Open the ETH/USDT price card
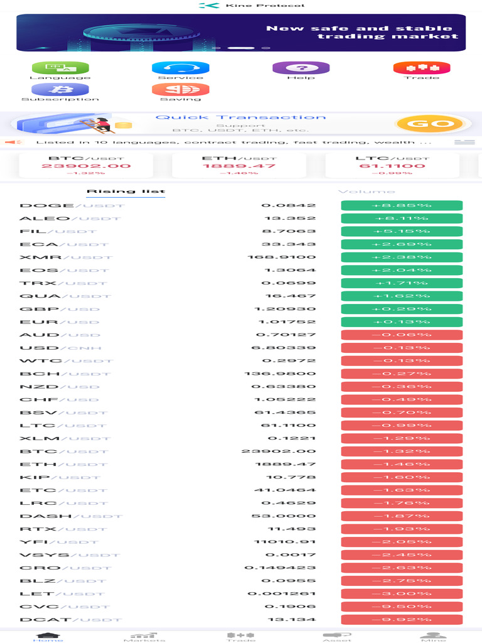The height and width of the screenshot is (643, 482). click(239, 166)
